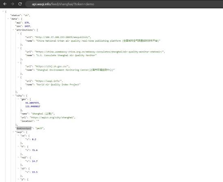The height and width of the screenshot is (182, 223).
Task: Click the aqicn.org/city/shanghai URL value
Action: [52, 117]
